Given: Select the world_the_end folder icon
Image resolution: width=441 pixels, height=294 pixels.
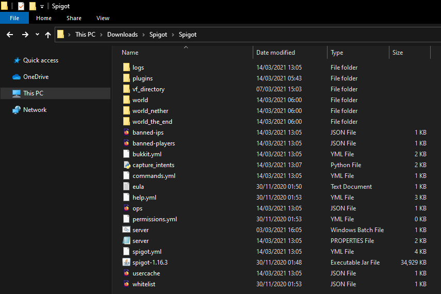Looking at the screenshot, I should tap(126, 122).
